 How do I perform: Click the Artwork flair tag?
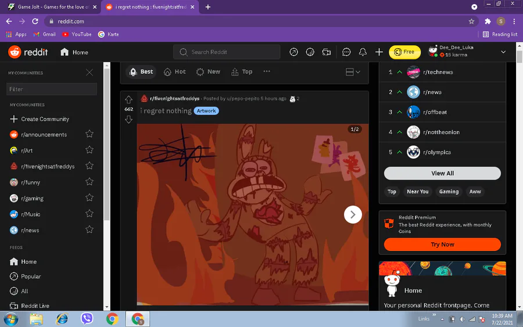(x=206, y=111)
